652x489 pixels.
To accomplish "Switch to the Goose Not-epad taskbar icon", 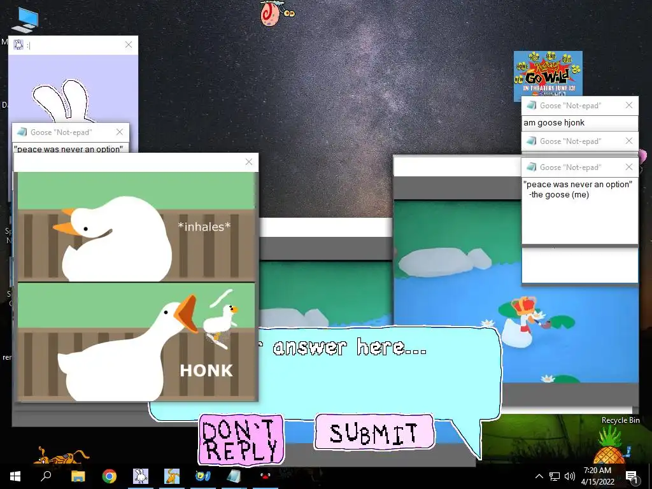I will point(234,476).
